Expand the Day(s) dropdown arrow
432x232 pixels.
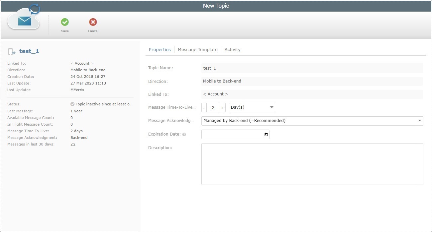tap(271, 107)
